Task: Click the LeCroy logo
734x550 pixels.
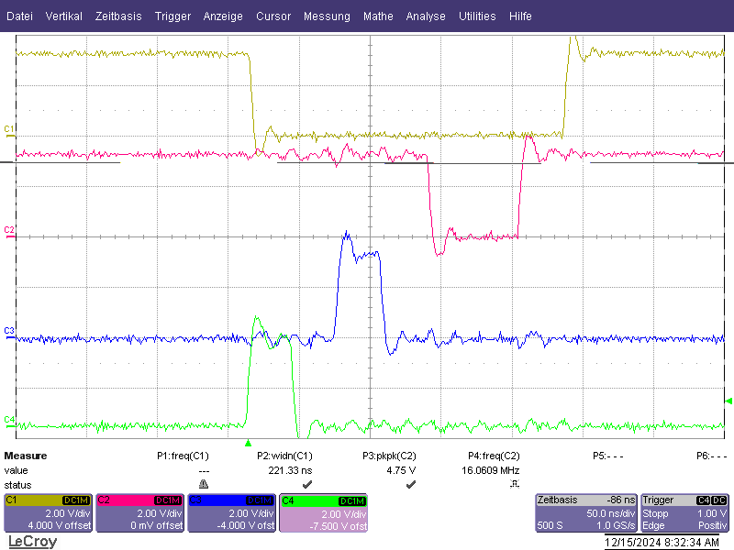Action: [33, 542]
